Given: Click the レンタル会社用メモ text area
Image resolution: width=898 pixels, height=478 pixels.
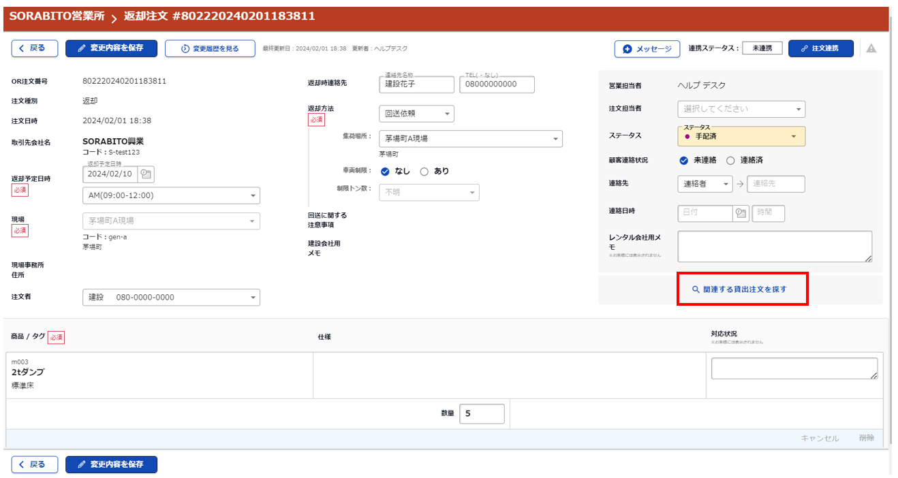Looking at the screenshot, I should 774,246.
